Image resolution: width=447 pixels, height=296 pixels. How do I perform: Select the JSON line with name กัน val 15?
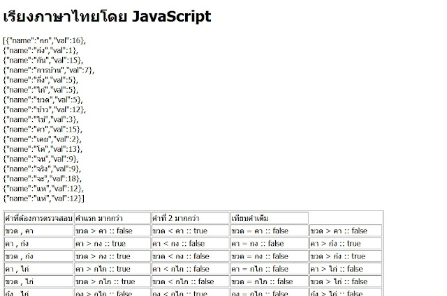(43, 61)
